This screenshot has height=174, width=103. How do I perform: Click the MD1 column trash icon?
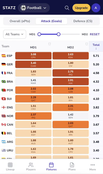[x=50, y=44]
